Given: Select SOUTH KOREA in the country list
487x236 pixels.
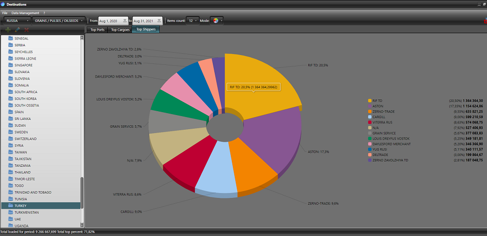Looking at the screenshot, I should point(40,98).
